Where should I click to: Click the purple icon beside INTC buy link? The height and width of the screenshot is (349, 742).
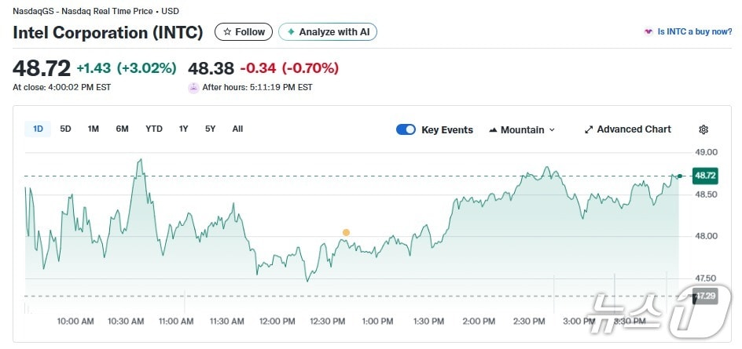pos(648,32)
